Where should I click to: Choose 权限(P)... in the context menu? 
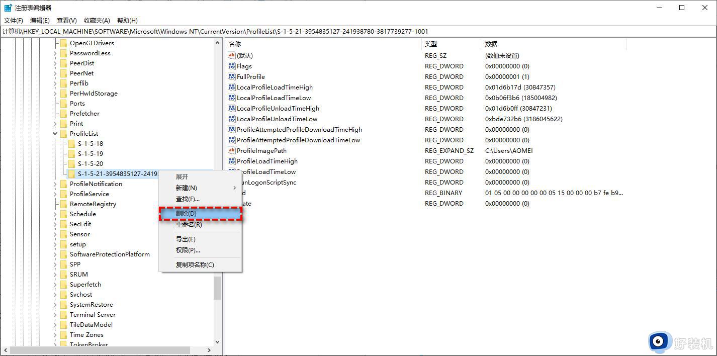(x=201, y=250)
